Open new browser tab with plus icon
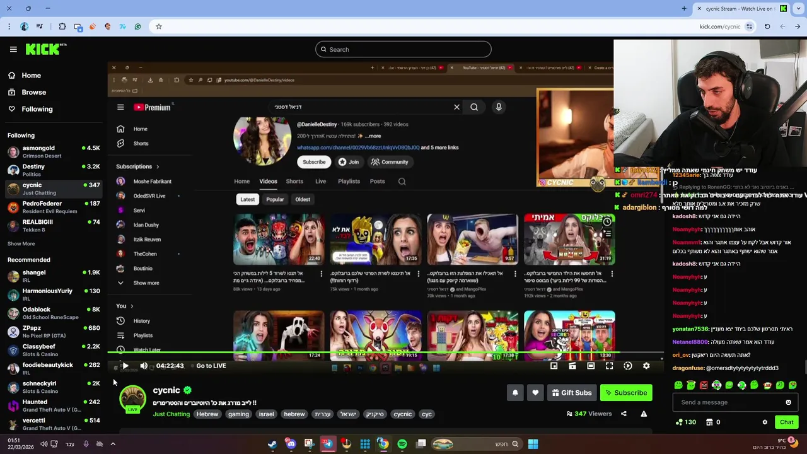 tap(684, 8)
